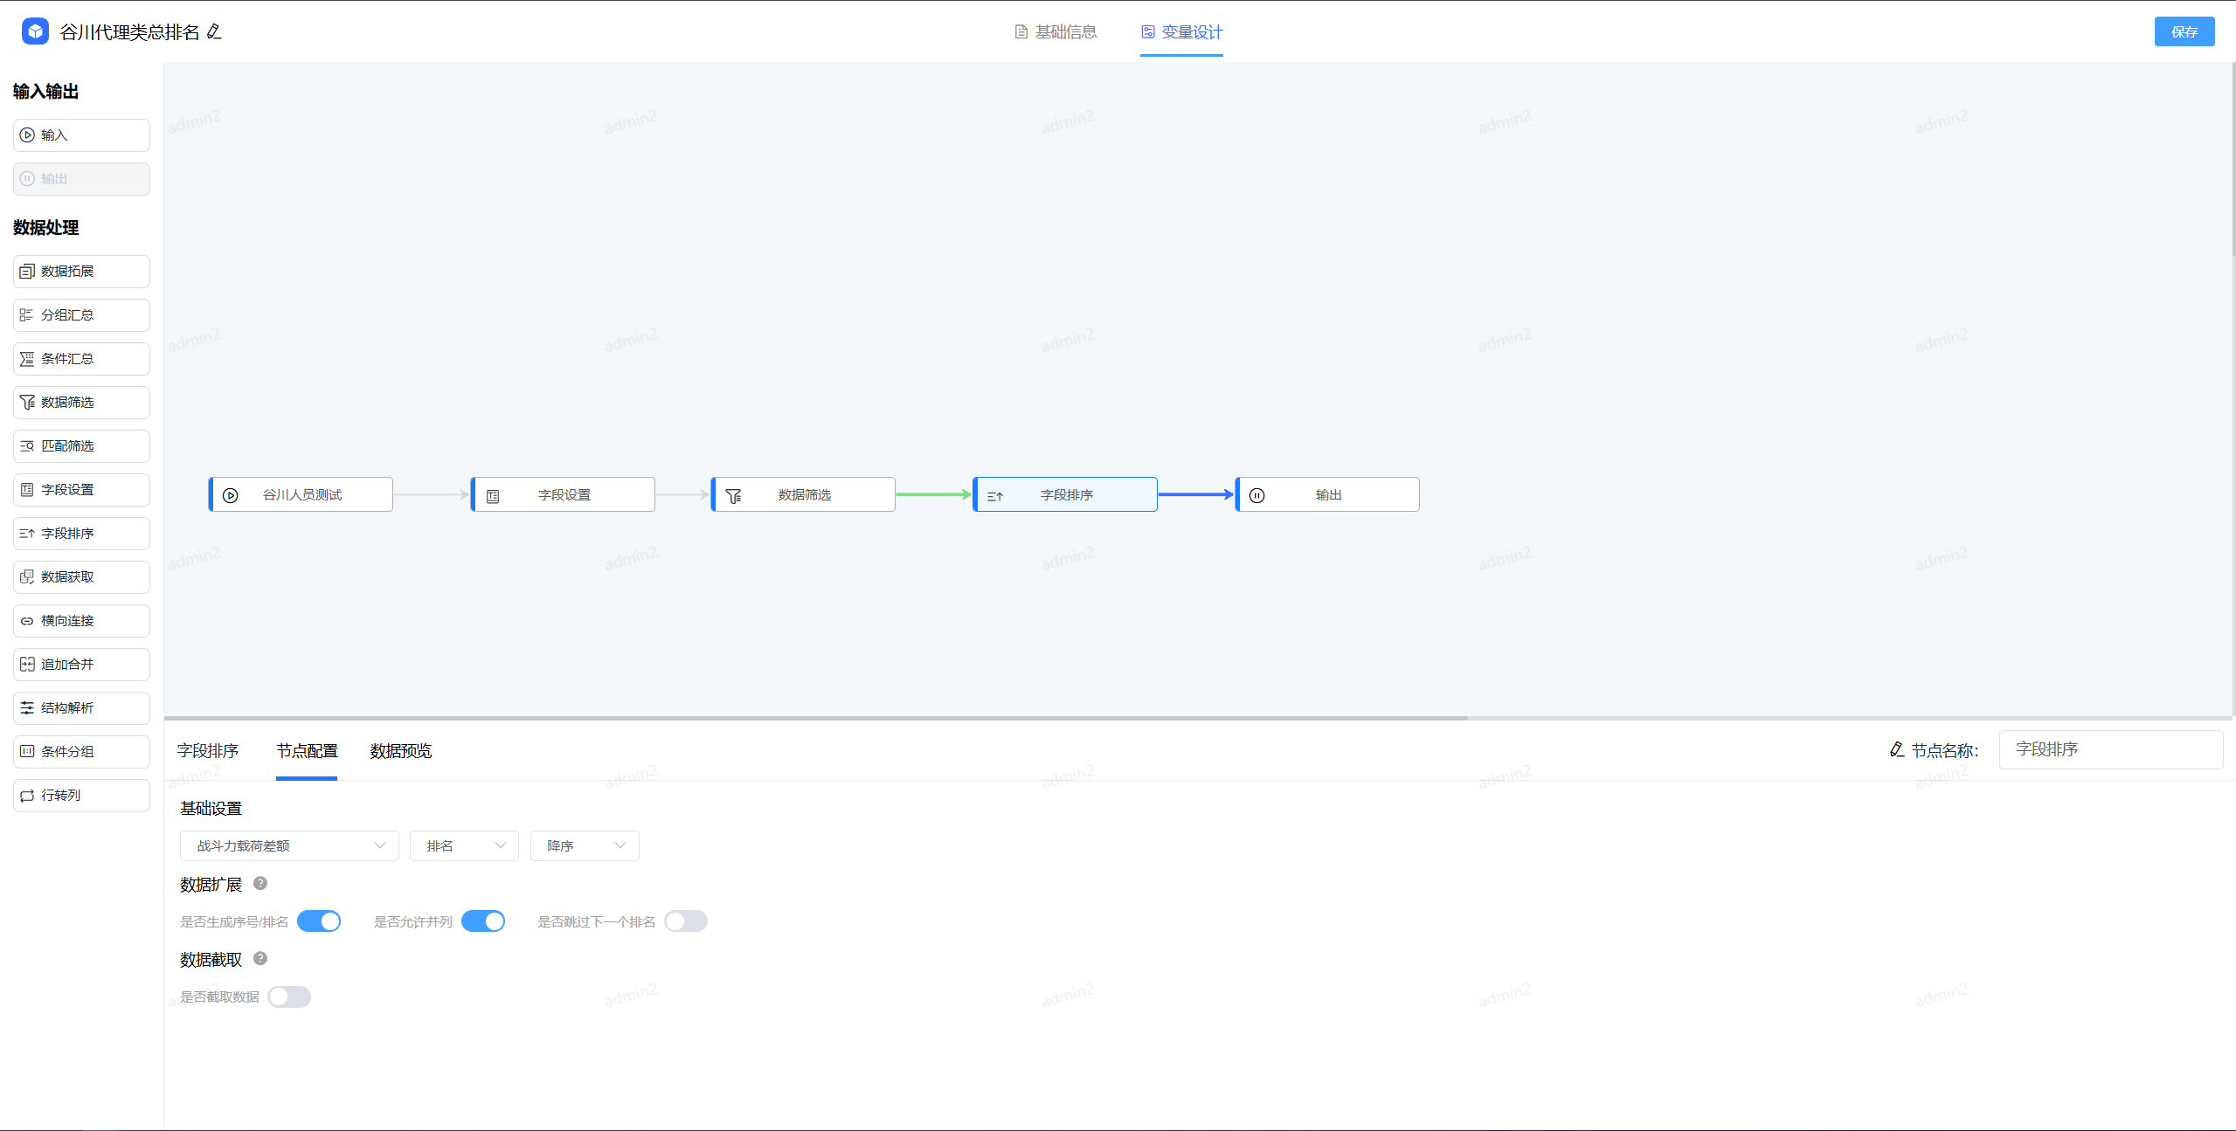
Task: Open the 数据预览 tab
Action: 400,751
